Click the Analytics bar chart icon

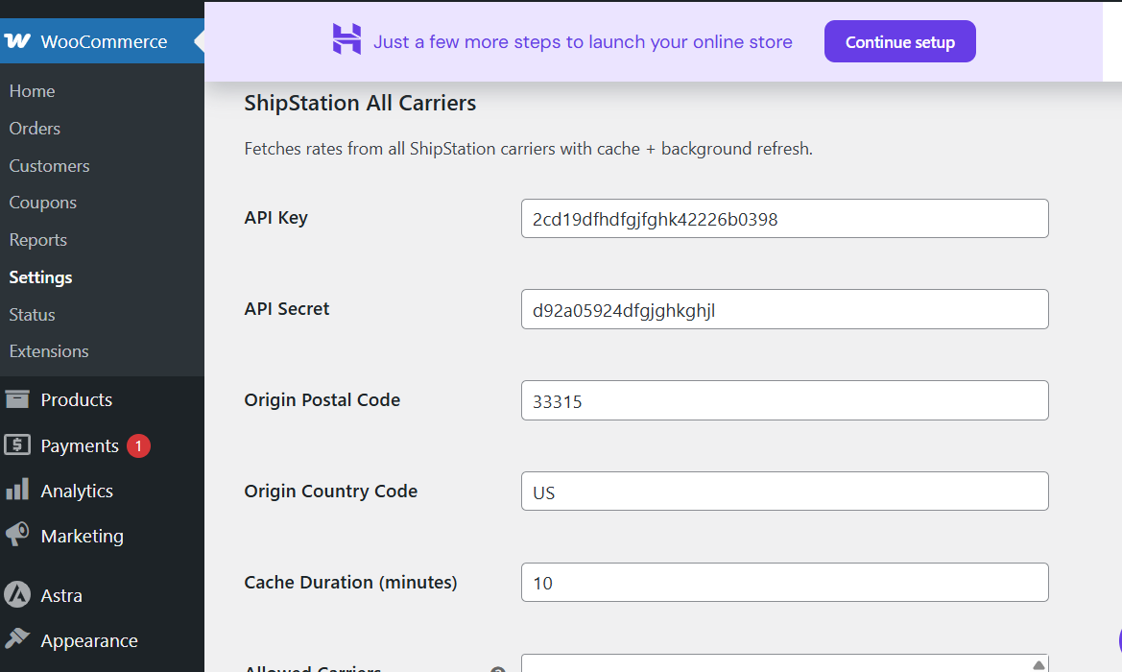17,491
